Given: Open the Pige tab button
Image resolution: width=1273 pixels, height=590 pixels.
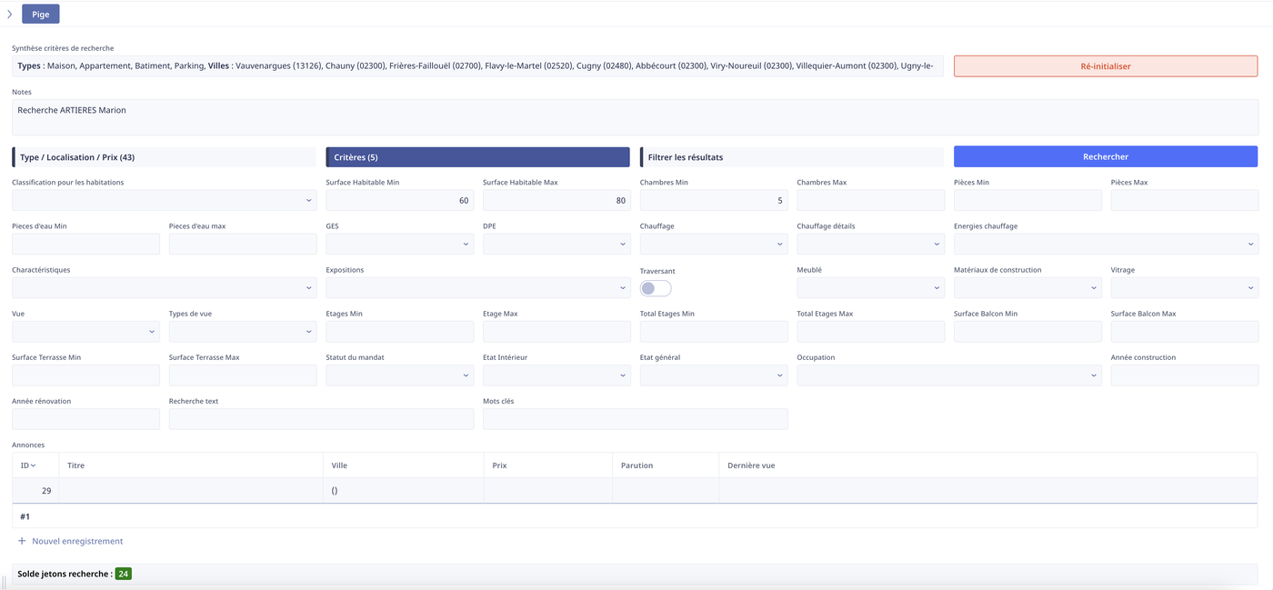Looking at the screenshot, I should coord(41,15).
